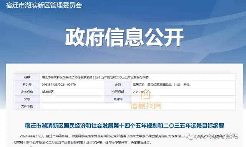Screen dimensions: 246x147
Task: Click 政策文件 category value
Action: (x=139, y=85)
